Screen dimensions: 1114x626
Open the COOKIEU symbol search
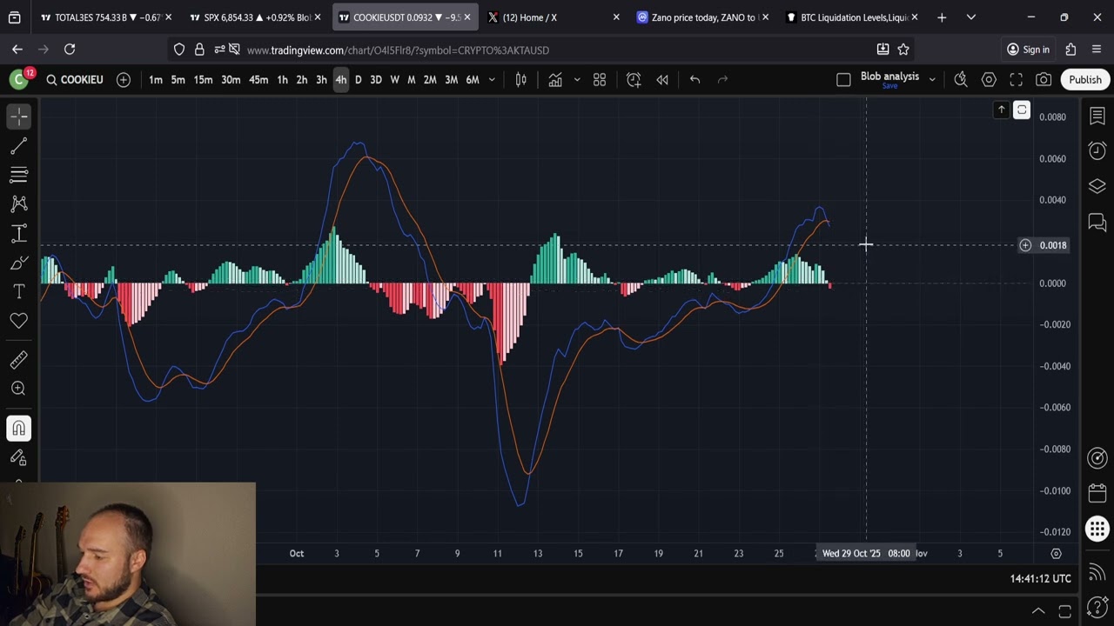click(75, 80)
